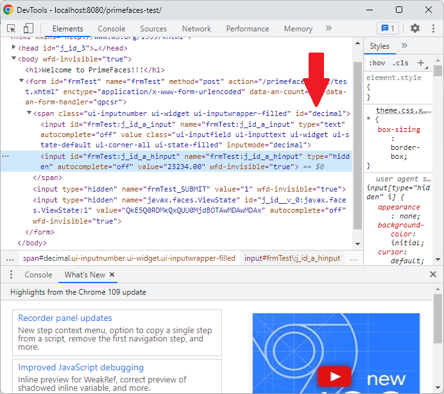Image resolution: width=444 pixels, height=394 pixels.
Task: Close the bottom drawer panel
Action: tap(432, 274)
